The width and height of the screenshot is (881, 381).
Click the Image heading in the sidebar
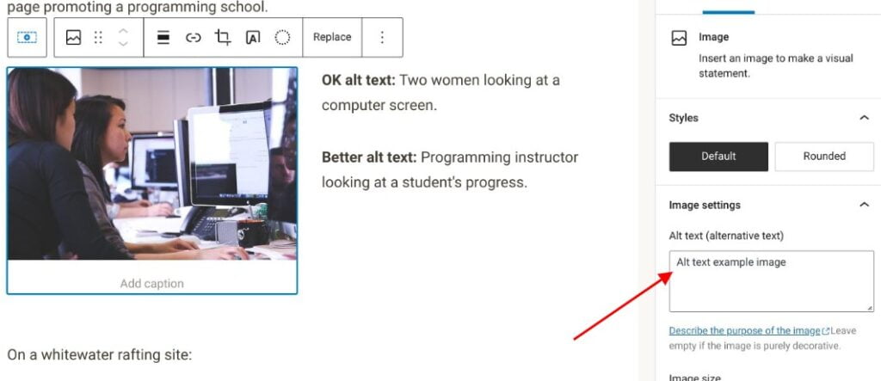[x=713, y=37]
